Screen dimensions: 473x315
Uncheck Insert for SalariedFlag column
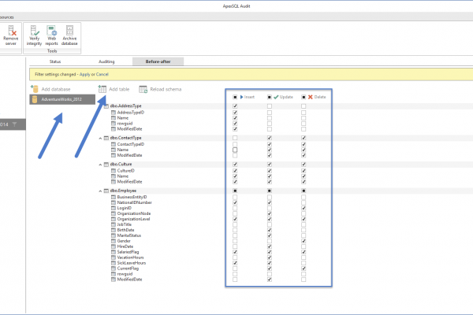[x=235, y=252]
